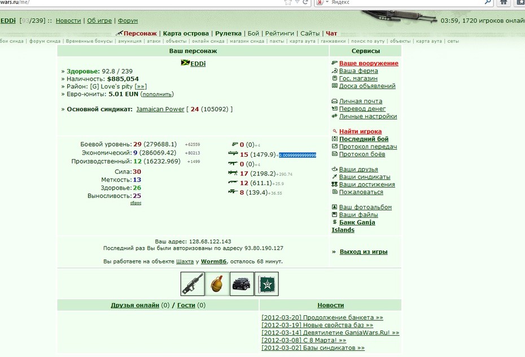Viewport: 525px width, 357px height.
Task: Click the icon next to Ваши друзья
Action: (x=335, y=169)
